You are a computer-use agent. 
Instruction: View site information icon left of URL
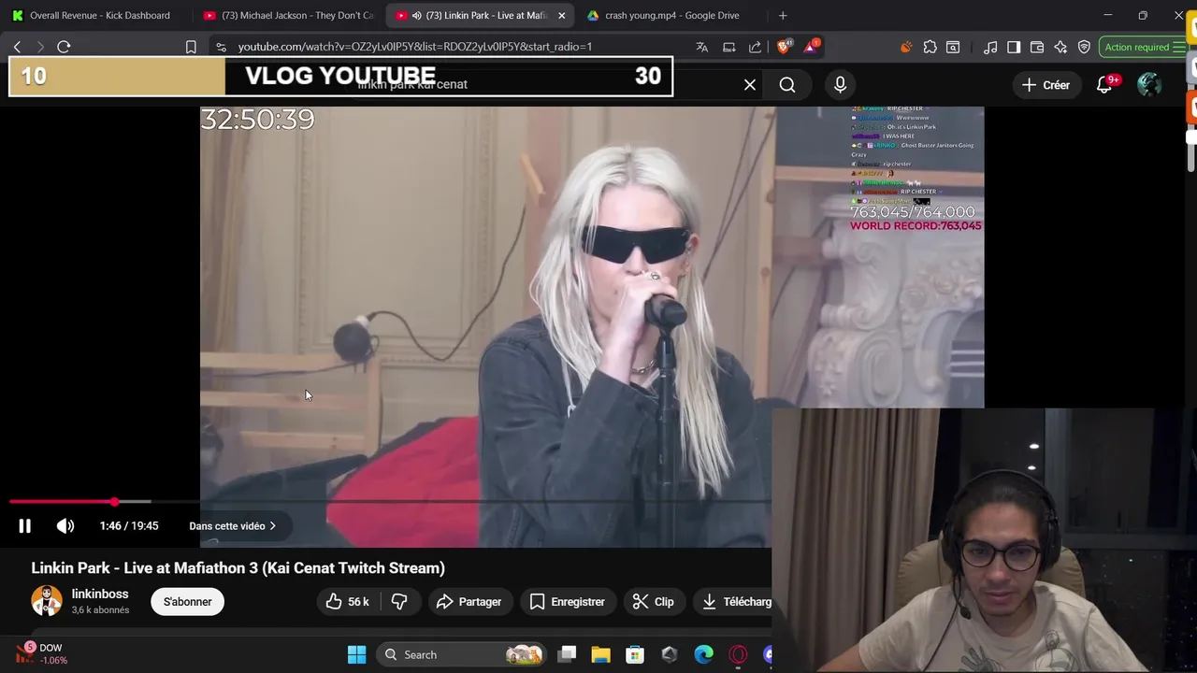(221, 47)
